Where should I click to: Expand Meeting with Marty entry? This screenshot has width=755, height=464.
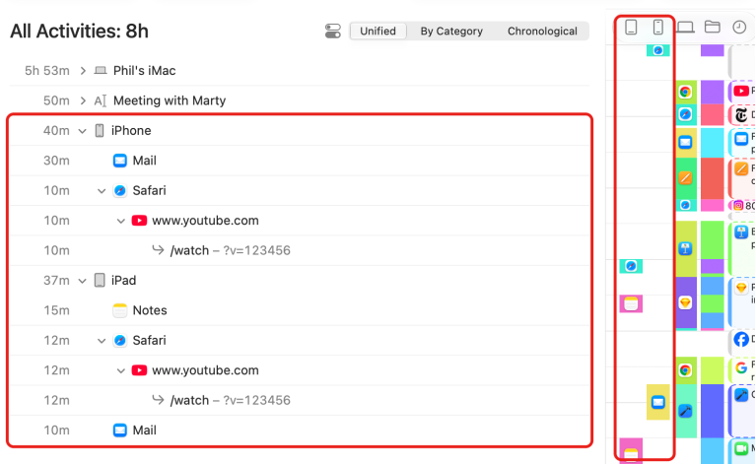(83, 100)
